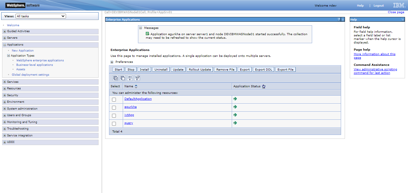
Task: Click the started status arrow for ivtApp
Action: click(235, 115)
